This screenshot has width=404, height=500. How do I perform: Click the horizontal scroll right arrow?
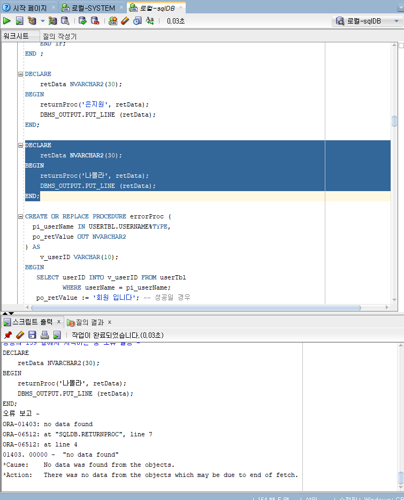[x=387, y=307]
